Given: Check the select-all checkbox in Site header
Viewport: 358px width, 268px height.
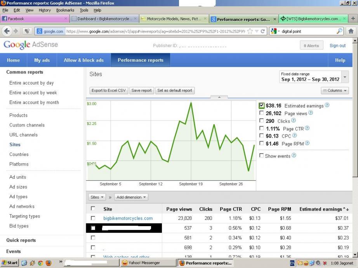Looking at the screenshot, I should 93,208.
